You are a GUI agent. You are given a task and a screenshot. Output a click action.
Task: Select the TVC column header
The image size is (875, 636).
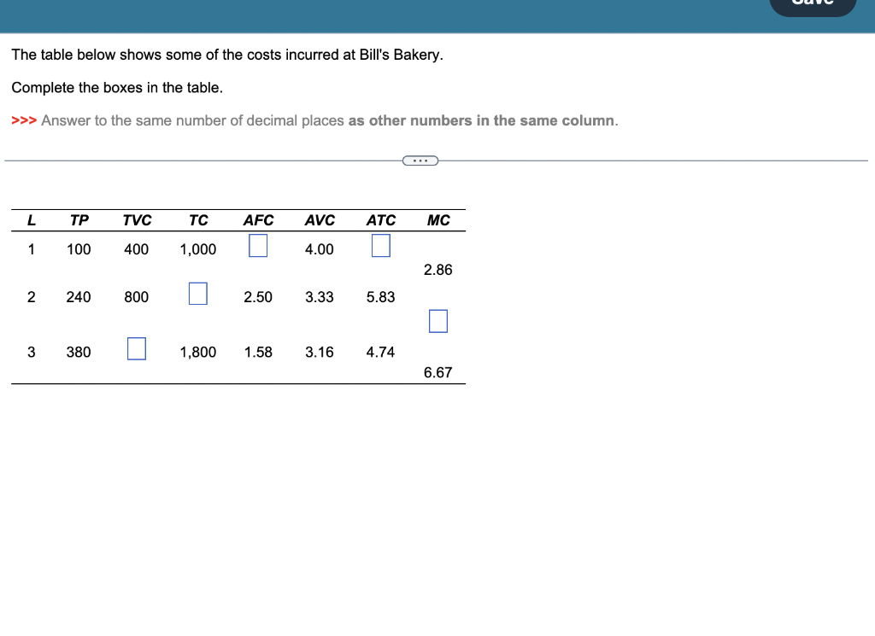pos(137,219)
